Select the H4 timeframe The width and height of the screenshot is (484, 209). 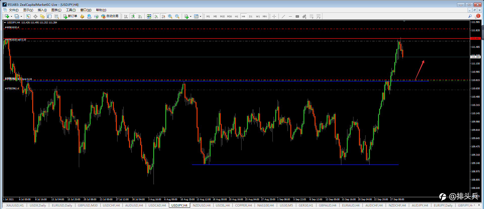(x=244, y=16)
